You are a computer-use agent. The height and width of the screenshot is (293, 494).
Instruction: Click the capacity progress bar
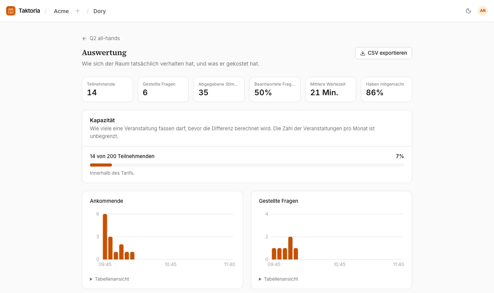pos(247,165)
